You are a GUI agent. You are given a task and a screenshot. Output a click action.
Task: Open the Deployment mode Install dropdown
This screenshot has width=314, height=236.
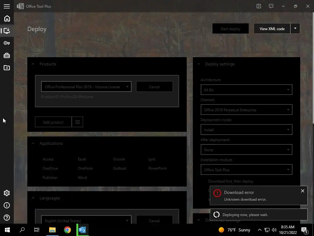tap(246, 130)
